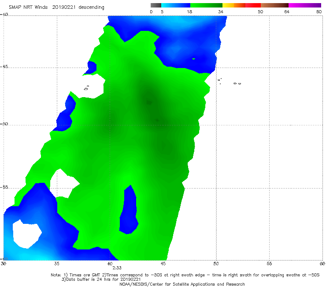Click the green segment of the color bar
326x287 pixels.
pos(206,5)
